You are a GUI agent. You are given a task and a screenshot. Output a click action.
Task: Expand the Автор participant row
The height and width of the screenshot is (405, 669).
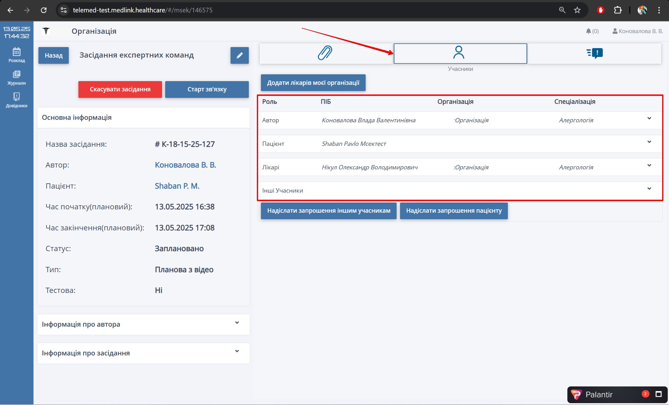[x=649, y=118]
